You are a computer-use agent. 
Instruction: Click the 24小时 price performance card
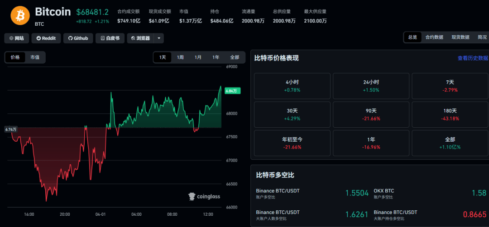(371, 86)
